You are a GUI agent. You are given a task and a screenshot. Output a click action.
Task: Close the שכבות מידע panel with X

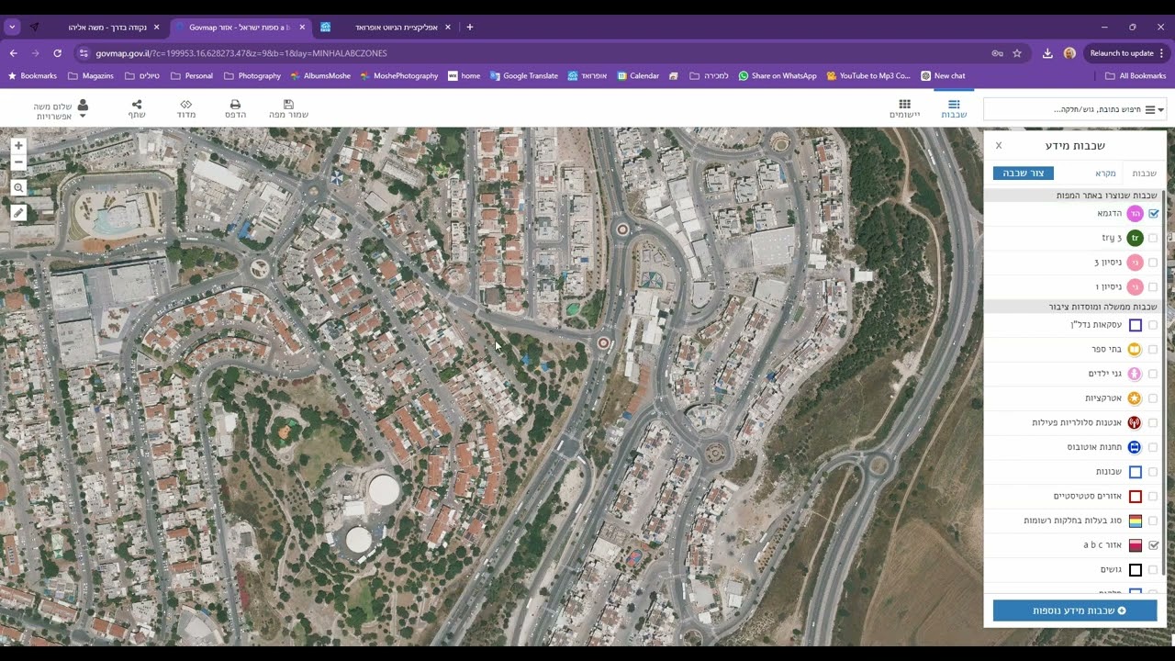click(x=999, y=145)
